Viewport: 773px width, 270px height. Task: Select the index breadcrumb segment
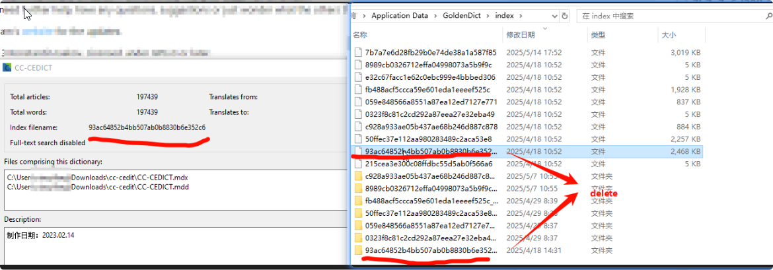coord(505,16)
